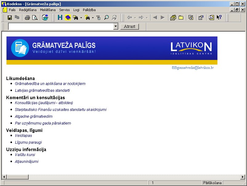Open the Palīdzība menu
Screen dimensions: 247x186
point(89,10)
